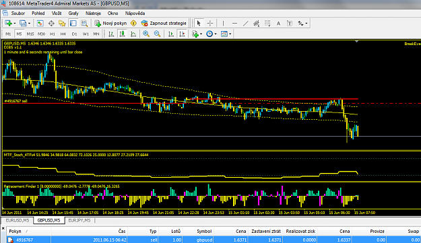
Task: Open the Grafy menu
Action: pyautogui.click(x=73, y=13)
